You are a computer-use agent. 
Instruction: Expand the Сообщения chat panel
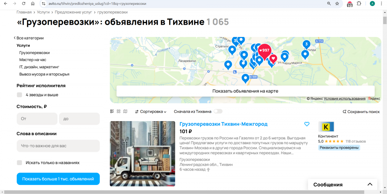tap(370, 184)
